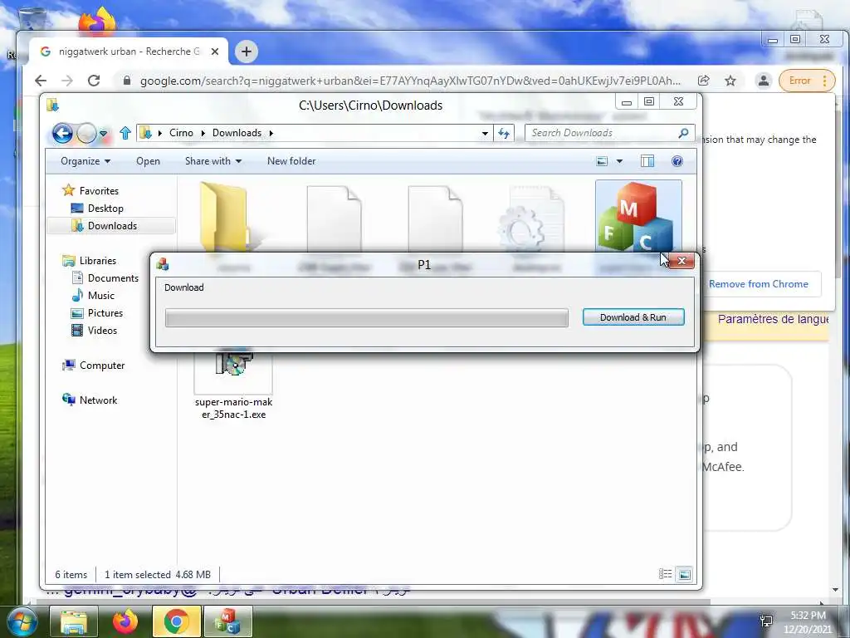Image resolution: width=850 pixels, height=638 pixels.
Task: Change the view with the view icon
Action: 602,161
